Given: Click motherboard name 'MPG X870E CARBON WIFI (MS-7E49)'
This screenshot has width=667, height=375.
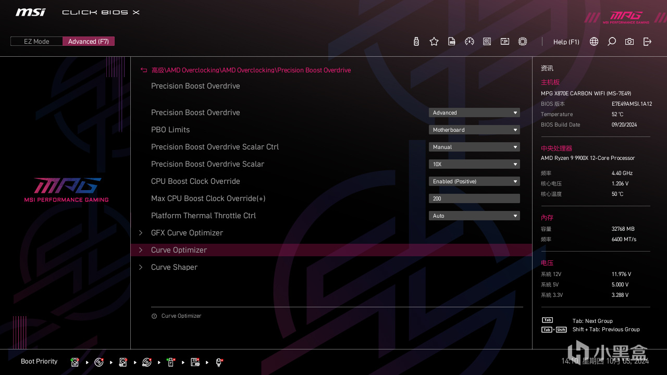Looking at the screenshot, I should 586,94.
